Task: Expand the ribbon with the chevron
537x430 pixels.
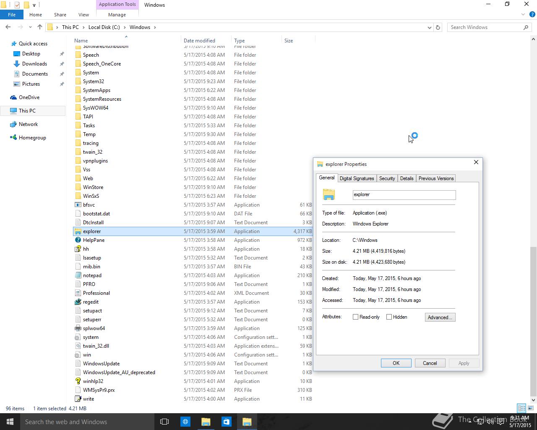Action: [523, 15]
